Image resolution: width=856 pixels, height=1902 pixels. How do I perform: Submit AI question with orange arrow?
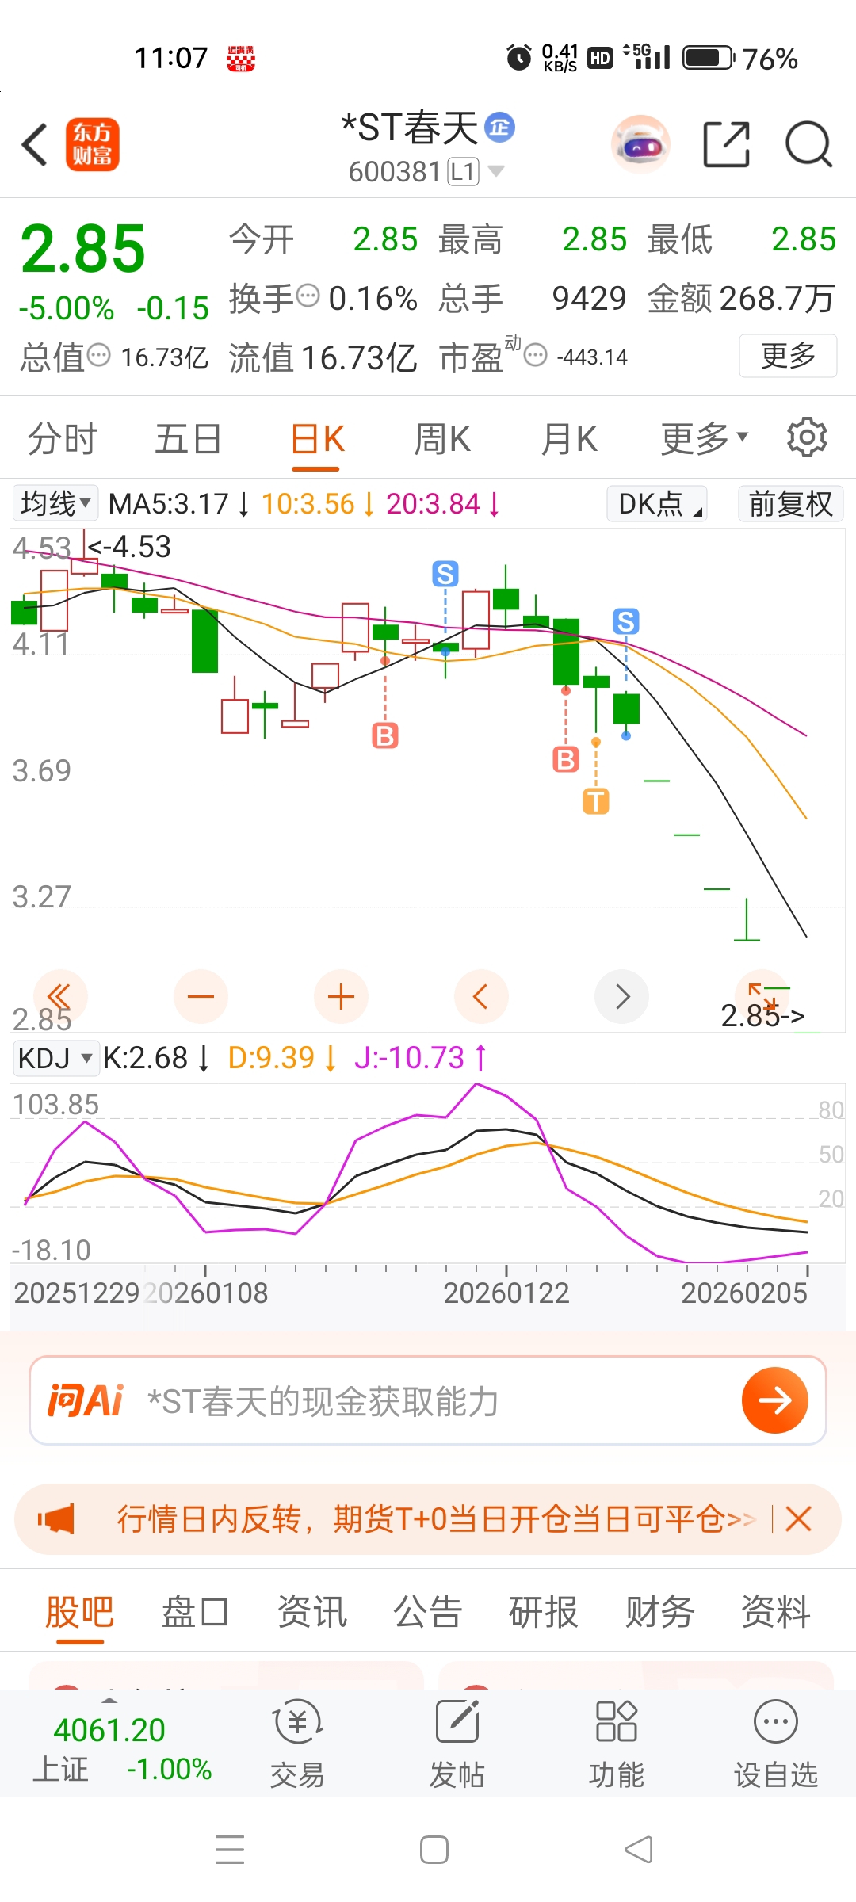coord(775,1400)
